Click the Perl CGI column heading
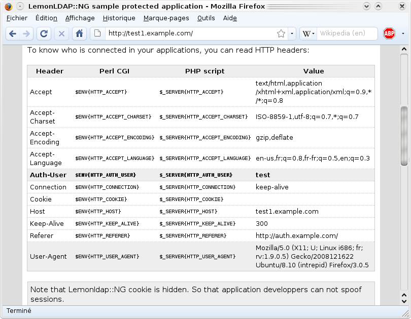411x319 pixels. coord(115,71)
